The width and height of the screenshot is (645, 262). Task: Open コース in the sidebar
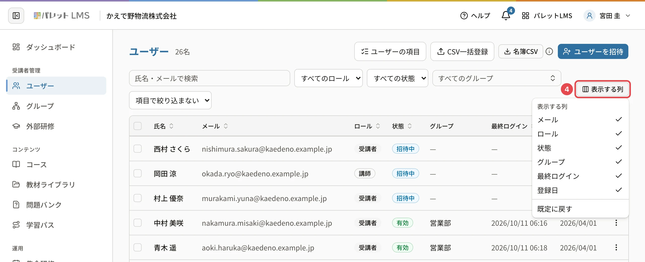point(56,165)
